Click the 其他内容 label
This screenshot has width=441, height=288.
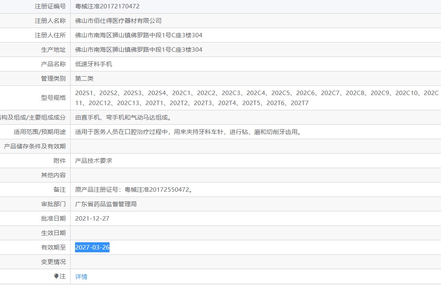(53, 175)
